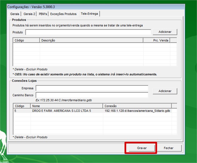Image resolution: width=197 pixels, height=163 pixels.
Task: Click the Conexão column header
Action: pos(137,106)
